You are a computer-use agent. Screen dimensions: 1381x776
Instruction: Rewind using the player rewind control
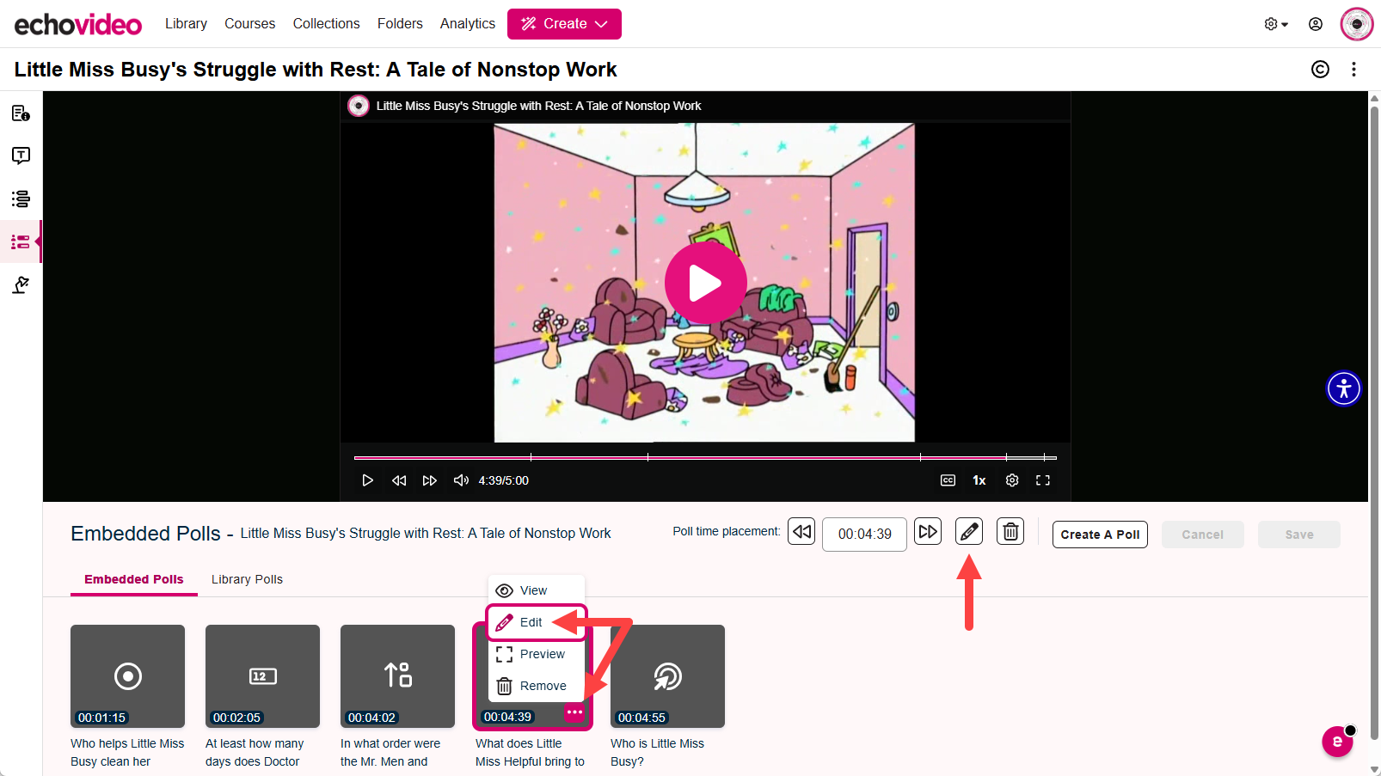(x=399, y=480)
